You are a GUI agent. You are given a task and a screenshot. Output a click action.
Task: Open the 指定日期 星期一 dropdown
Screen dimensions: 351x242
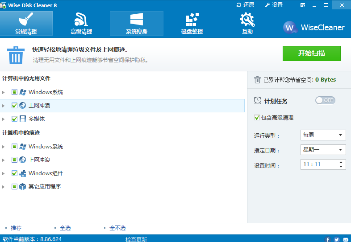pos(323,150)
